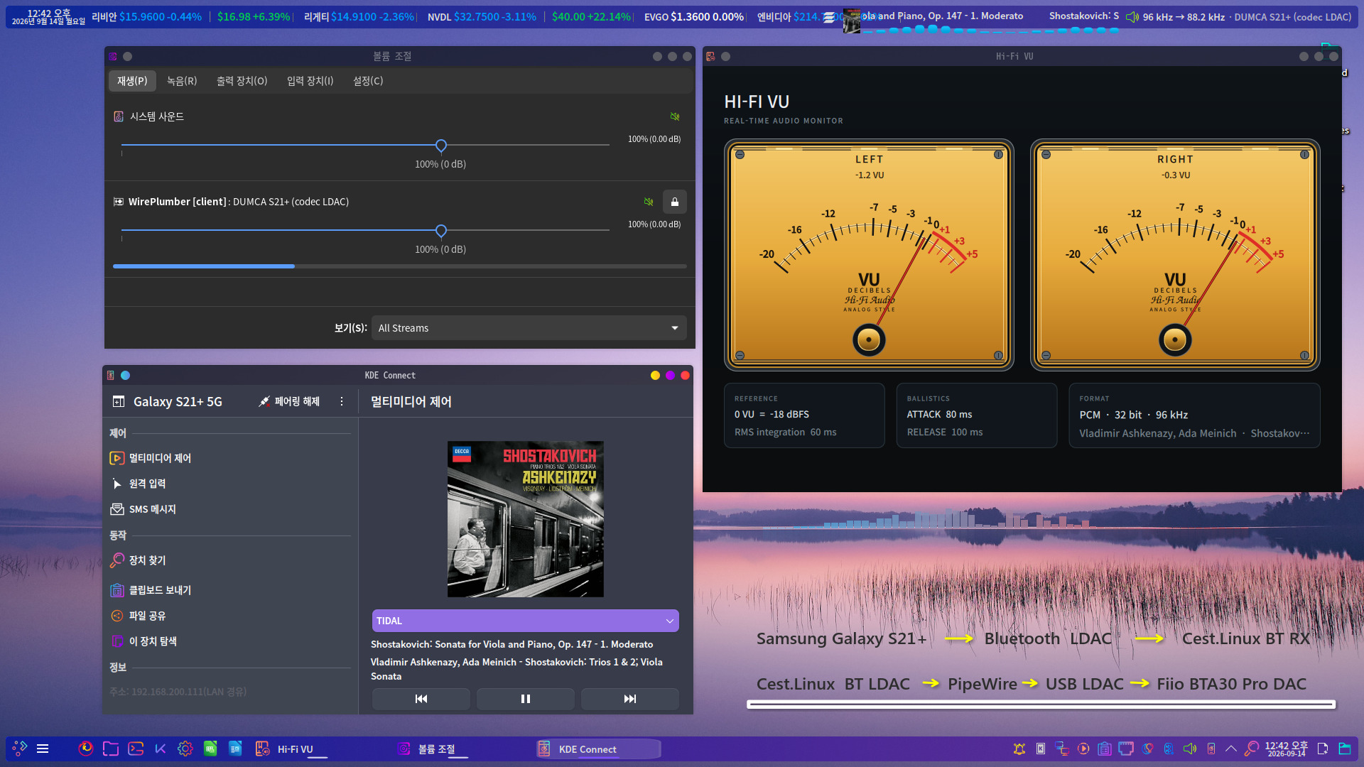Expand the All Streams view dropdown

click(x=529, y=328)
